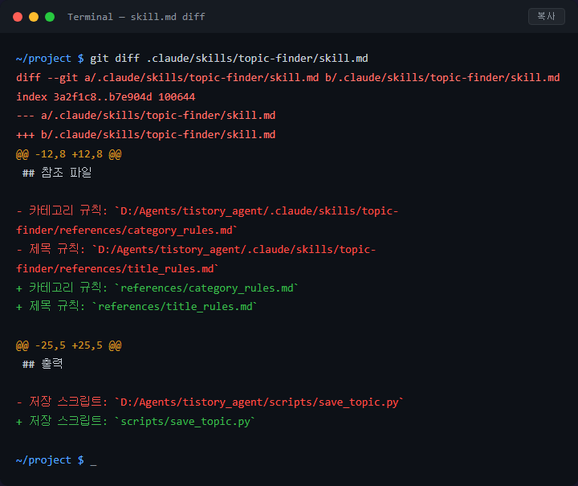Click the '--- a/.claude/skills/topic-finder/skill.md' line
This screenshot has height=486, width=578.
pyautogui.click(x=145, y=116)
